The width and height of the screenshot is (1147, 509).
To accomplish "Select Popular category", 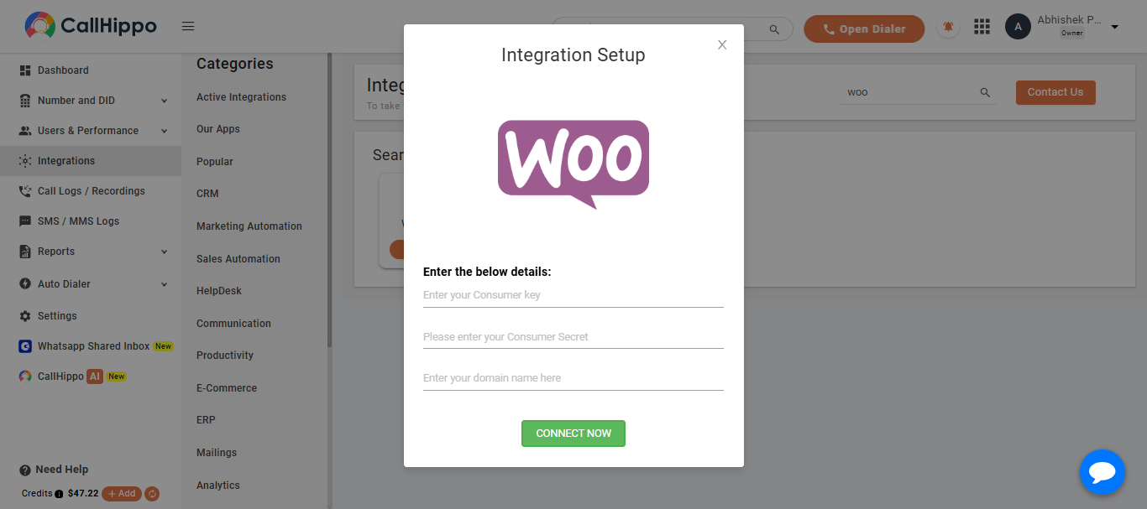I will coord(215,162).
